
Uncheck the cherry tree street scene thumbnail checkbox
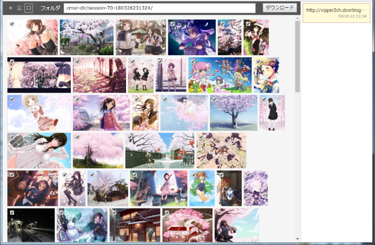click(64, 23)
